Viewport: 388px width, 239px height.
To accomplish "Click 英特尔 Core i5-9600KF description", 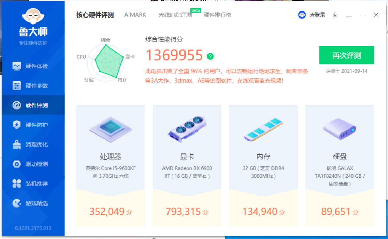I will tap(111, 172).
